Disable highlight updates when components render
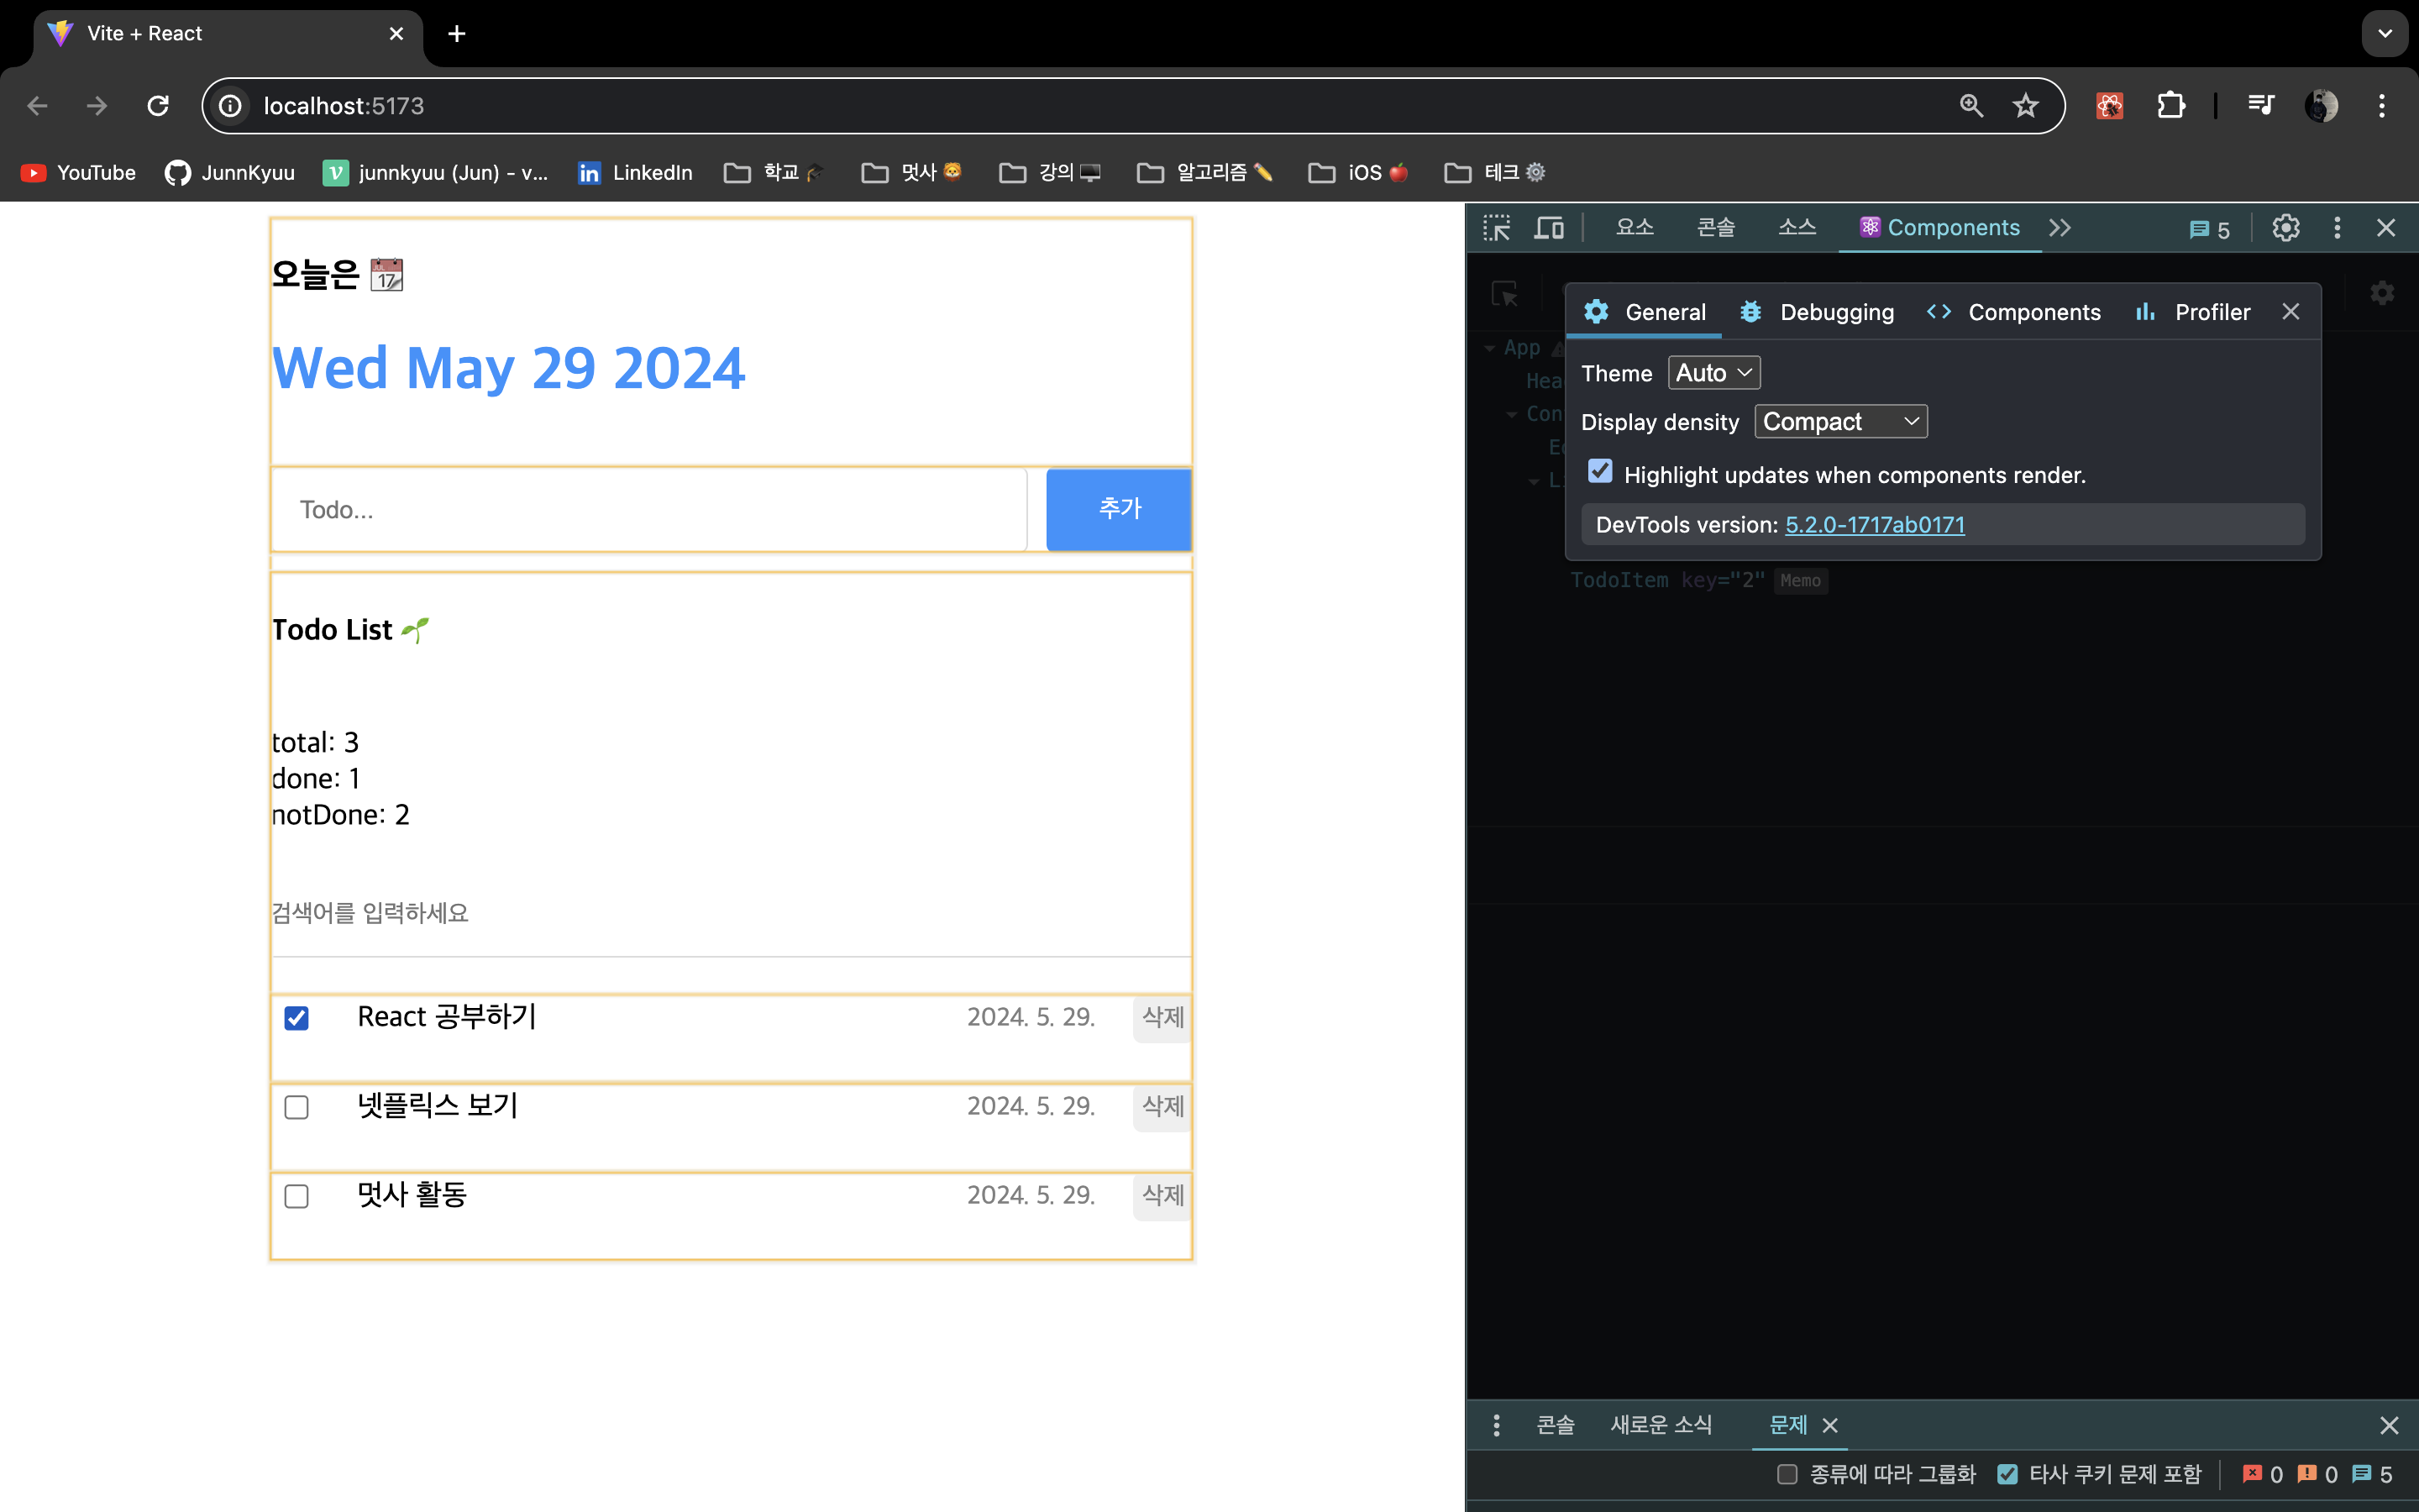The height and width of the screenshot is (1512, 2419). point(1600,472)
